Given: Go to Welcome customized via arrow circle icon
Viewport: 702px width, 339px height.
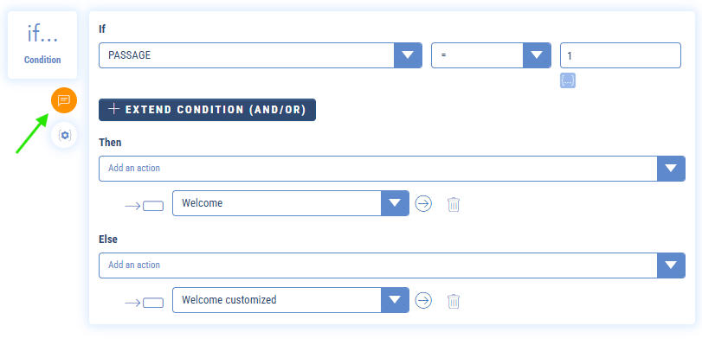Looking at the screenshot, I should click(x=423, y=300).
